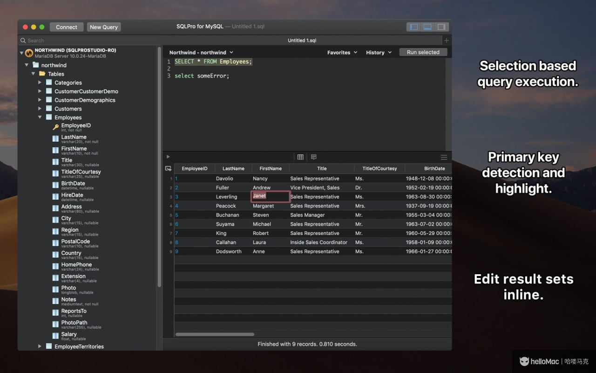Screen dimensions: 596x373
Task: Sort by the TitleOfCourtesy column header
Action: [379, 168]
